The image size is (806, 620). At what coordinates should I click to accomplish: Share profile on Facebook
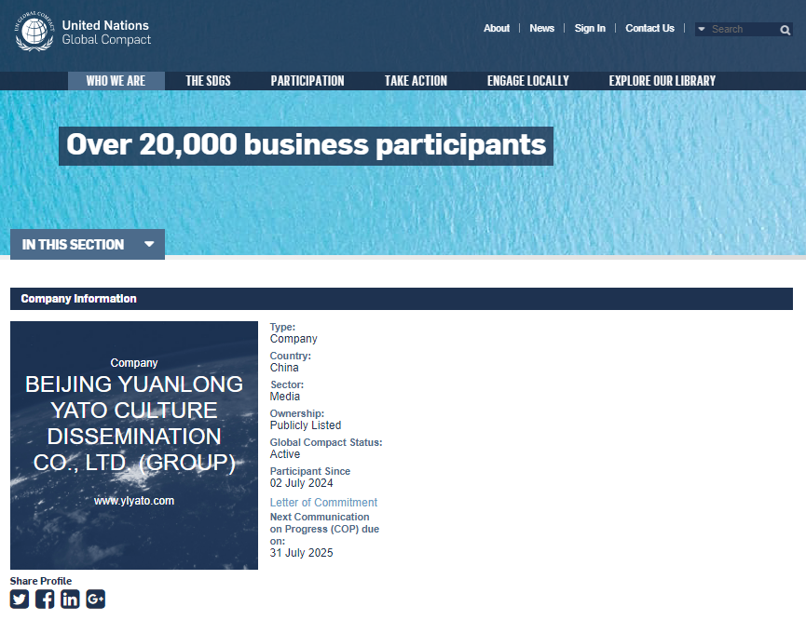pyautogui.click(x=45, y=599)
